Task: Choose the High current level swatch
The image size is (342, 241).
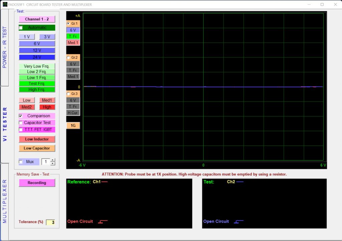Action: (47, 107)
